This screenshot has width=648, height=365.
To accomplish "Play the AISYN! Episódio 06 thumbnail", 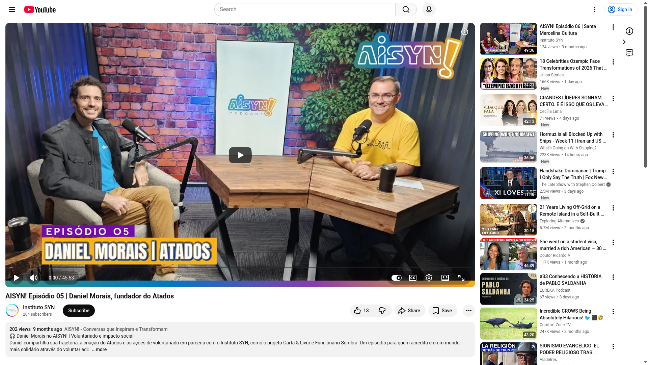I will point(509,39).
